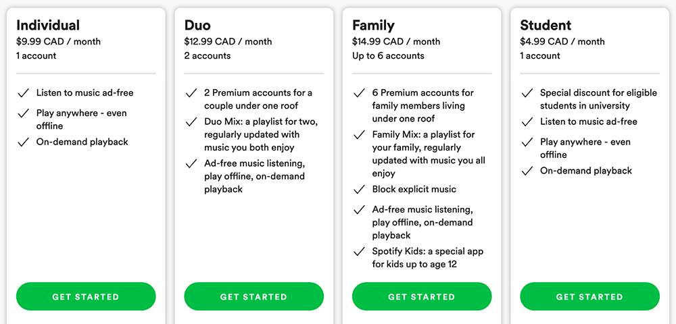Click the checkmark beside 2 Premium accounts feature
The width and height of the screenshot is (676, 324).
191,93
